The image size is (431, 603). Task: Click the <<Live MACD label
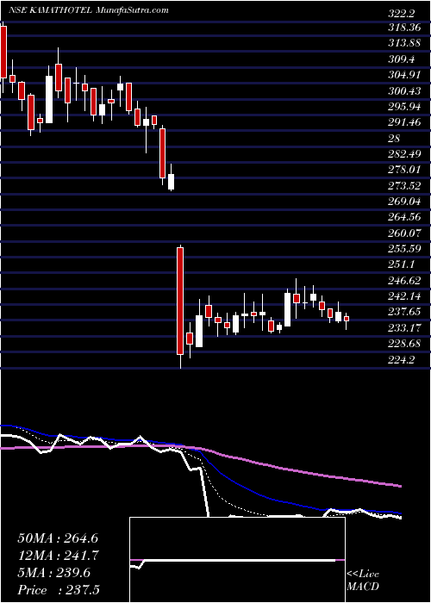(x=363, y=581)
